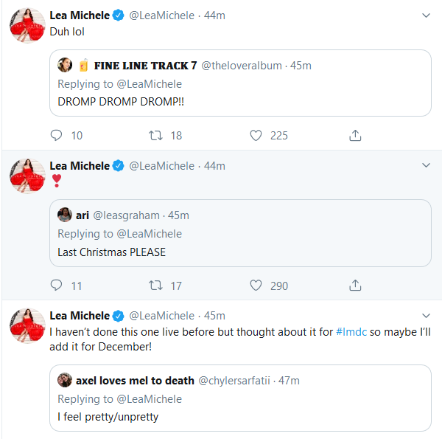Expand options for the heart emoji tweet

tap(426, 165)
